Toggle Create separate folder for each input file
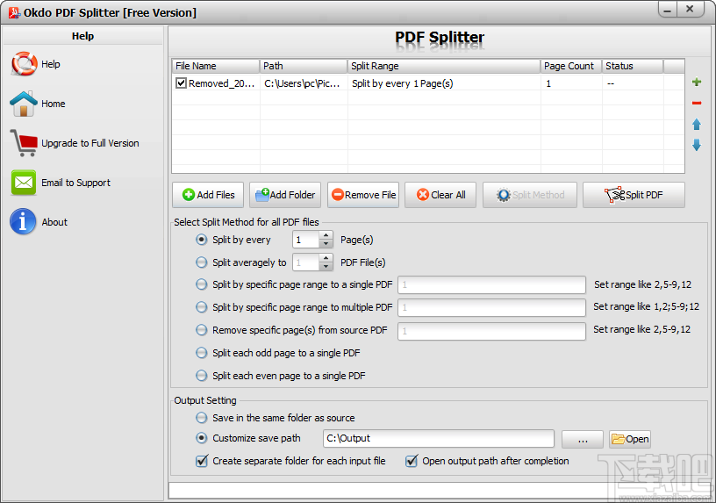716x503 pixels. click(x=202, y=461)
